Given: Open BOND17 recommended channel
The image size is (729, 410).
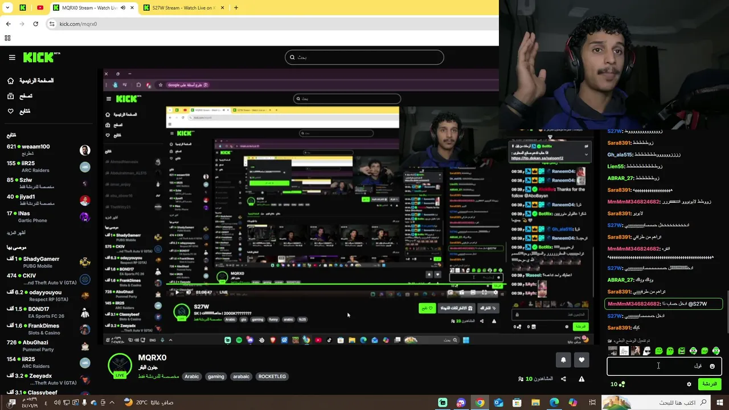Looking at the screenshot, I should pos(48,313).
